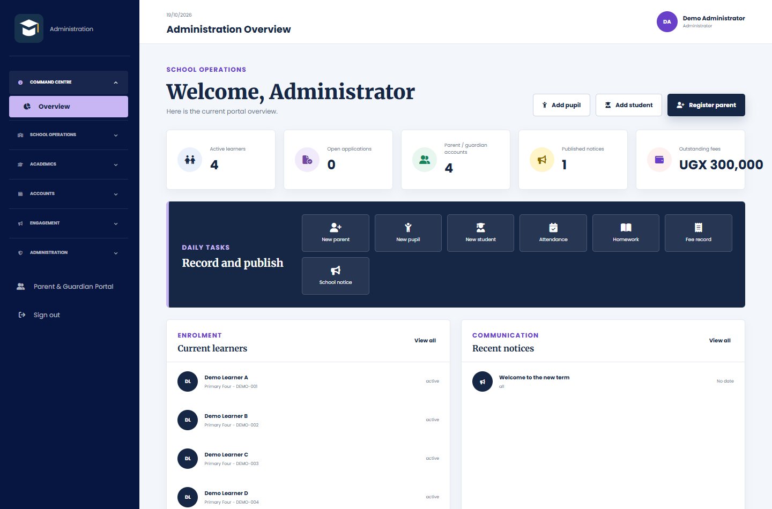The image size is (772, 509).
Task: Click the Primary Four - DEMO-003 label
Action: (232, 463)
